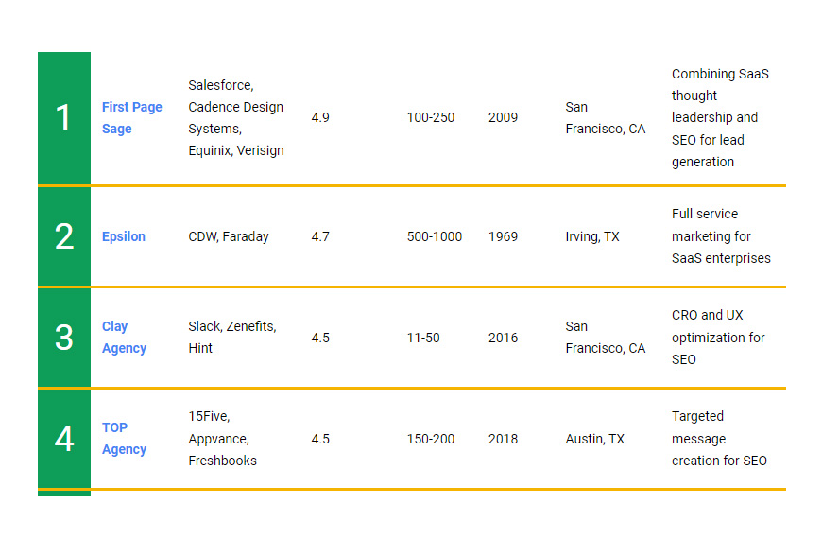Click the green rank number 1 cell
822x539 pixels.
click(x=64, y=118)
